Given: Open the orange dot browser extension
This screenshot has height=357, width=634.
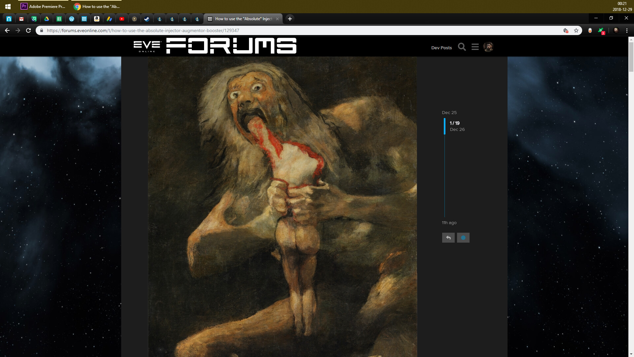Looking at the screenshot, I should click(x=590, y=30).
